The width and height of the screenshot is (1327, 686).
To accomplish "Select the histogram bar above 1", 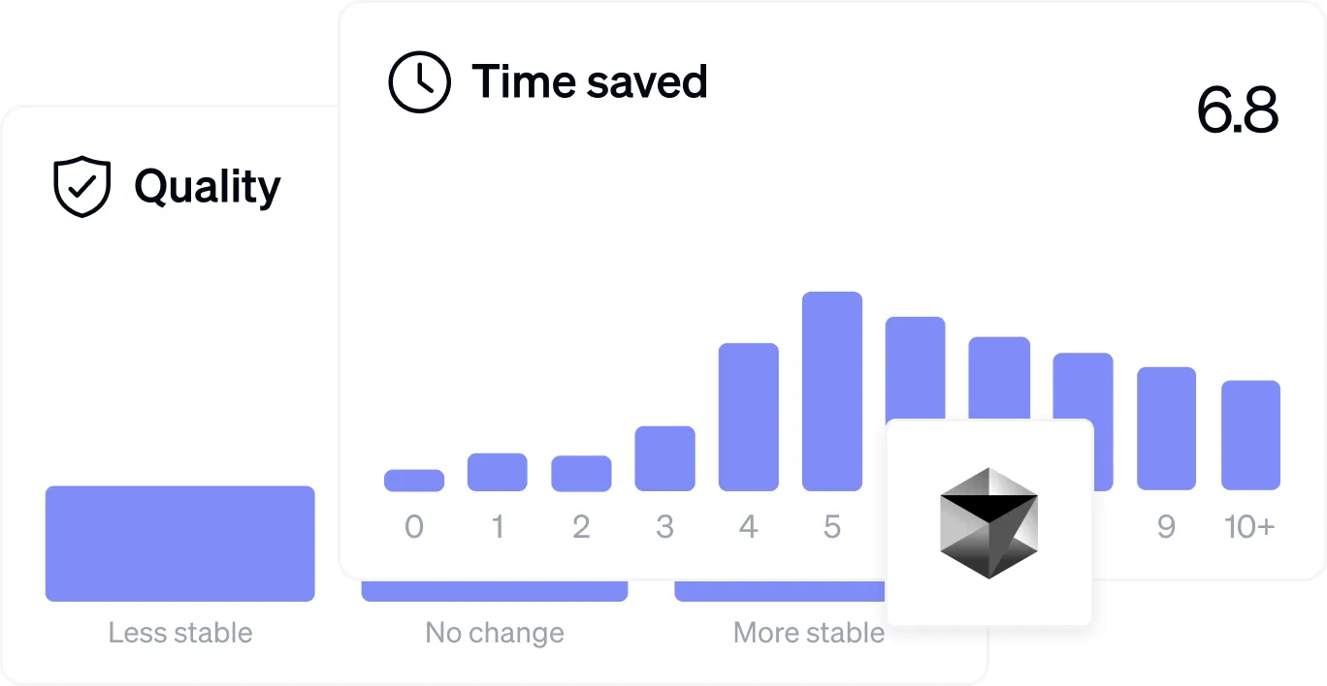I will coord(497,472).
